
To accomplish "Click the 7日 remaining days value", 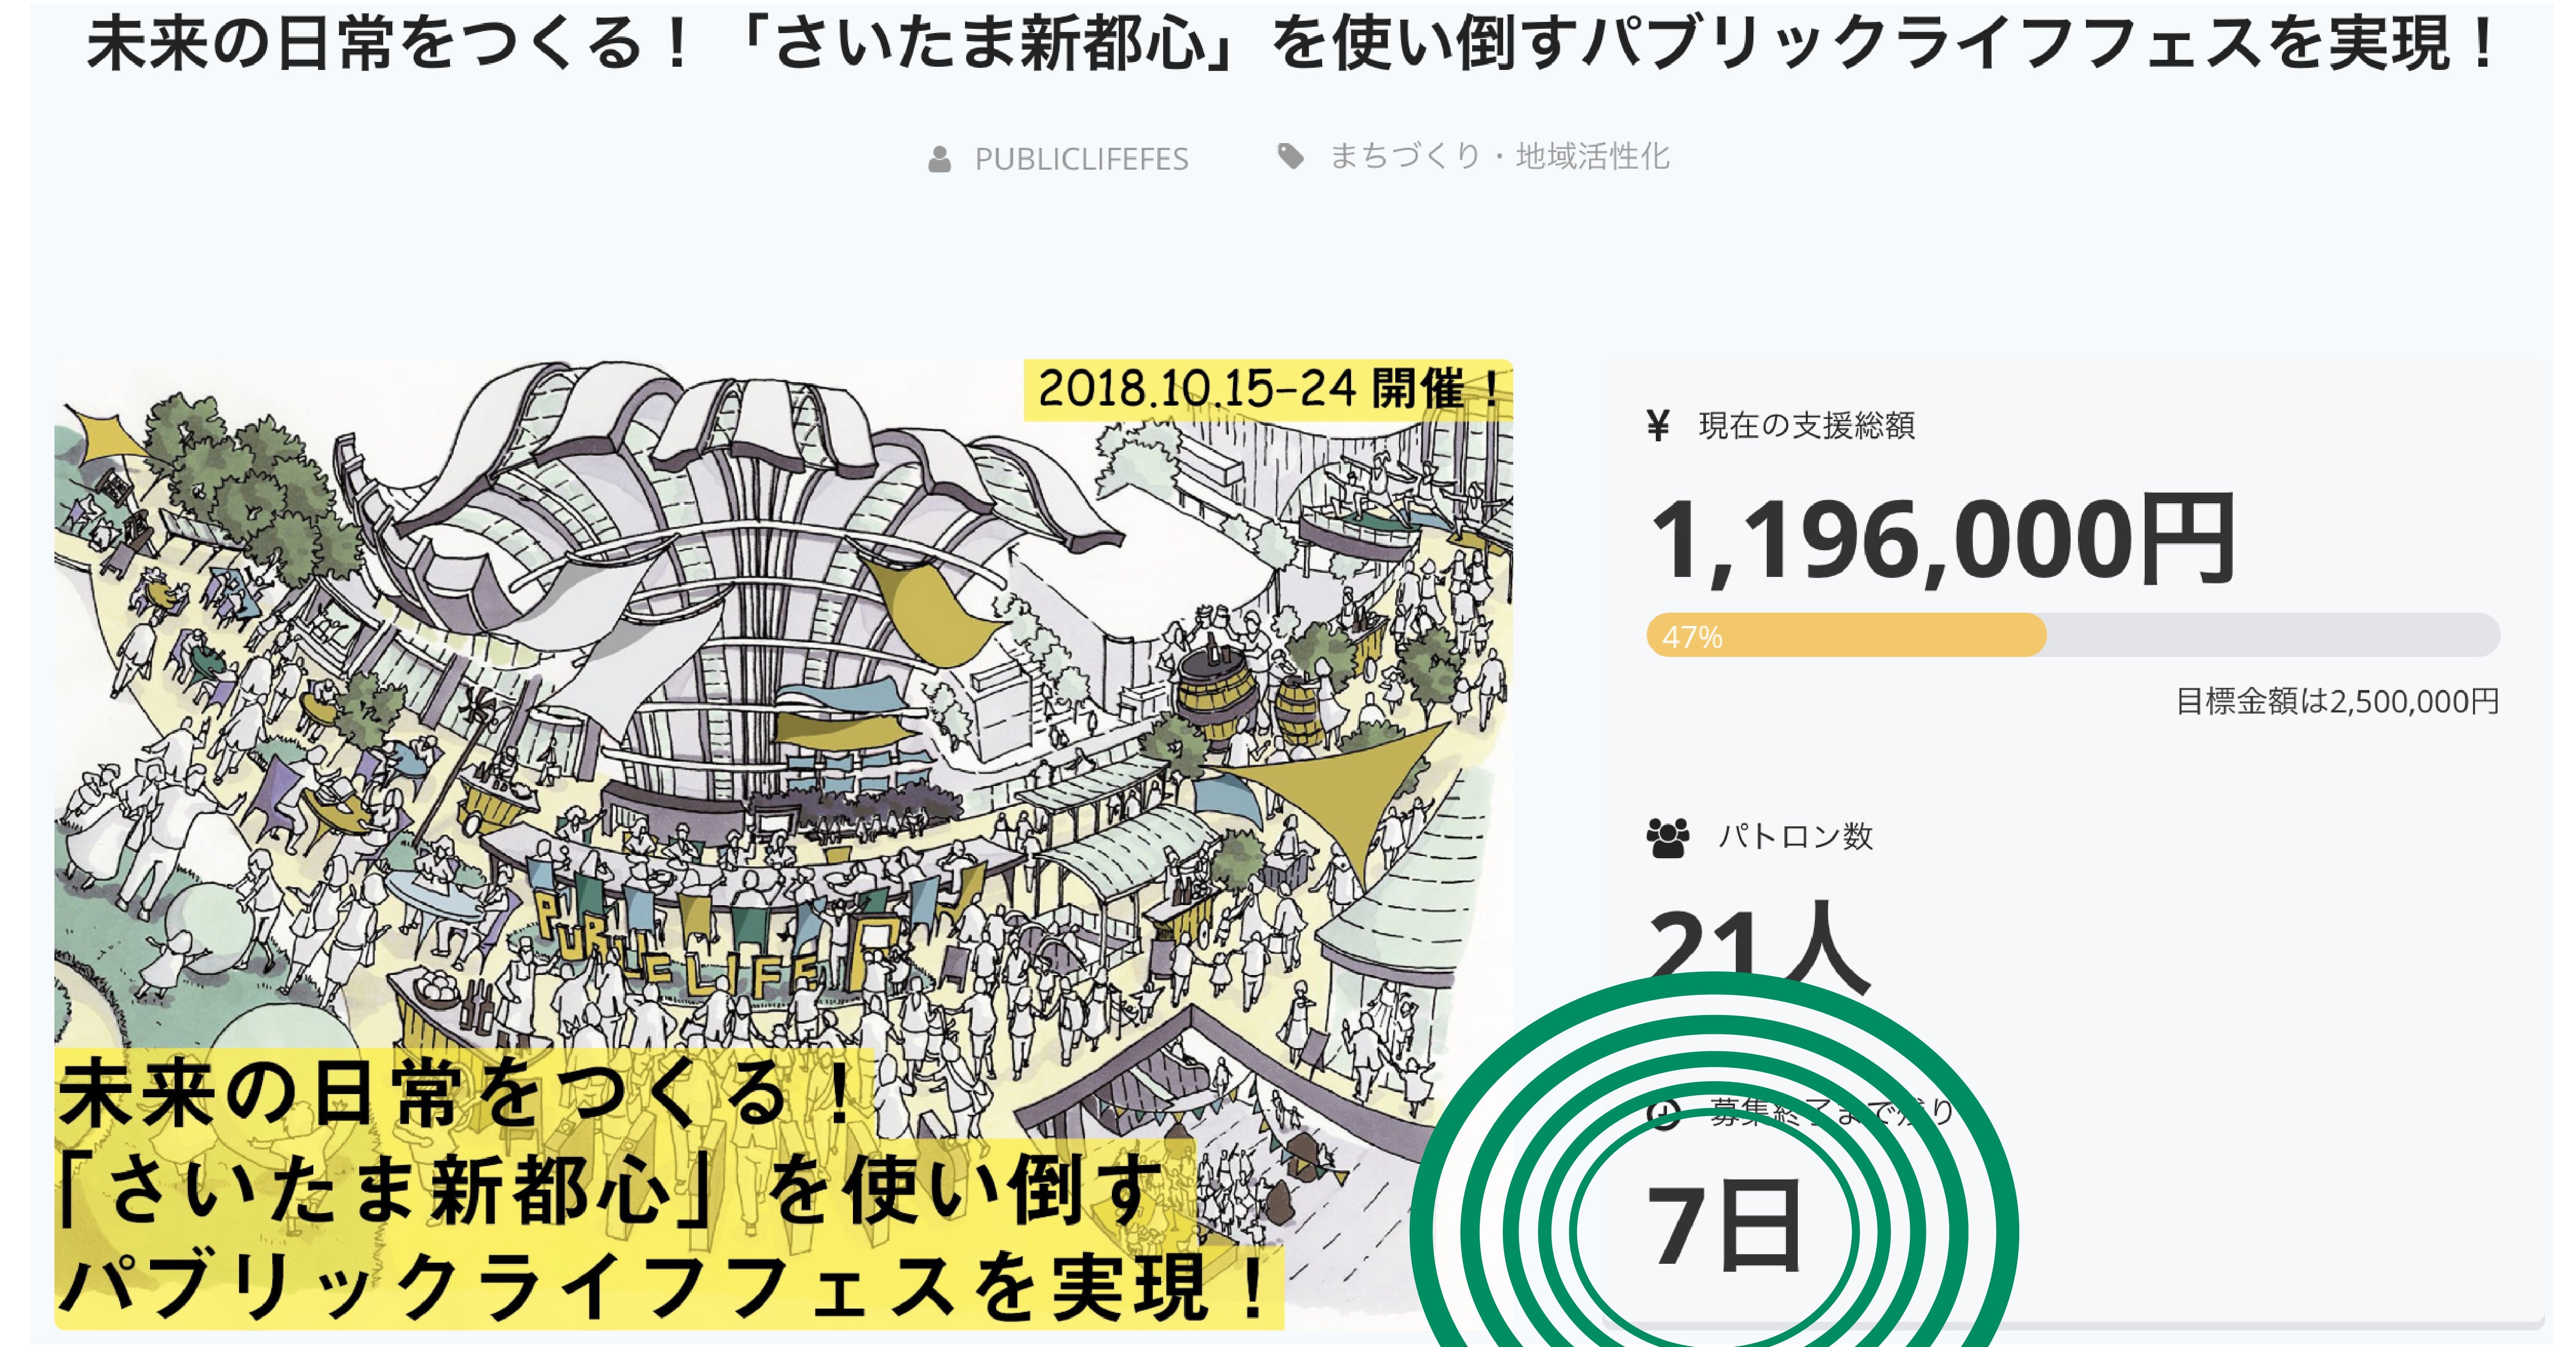I will click(1724, 1226).
